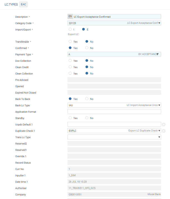Set Back To Back to Yes

(70, 99)
